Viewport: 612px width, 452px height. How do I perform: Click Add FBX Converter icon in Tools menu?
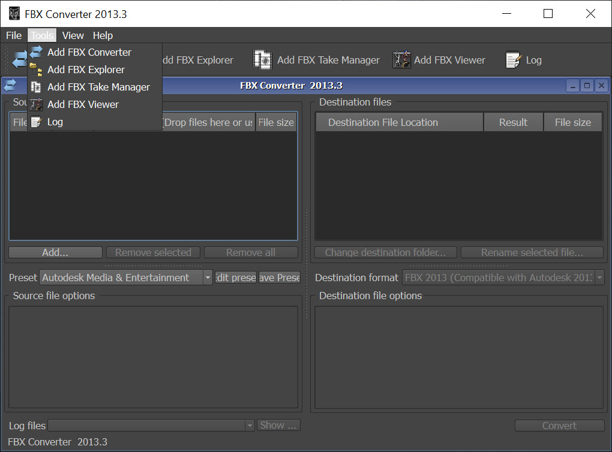tap(36, 52)
